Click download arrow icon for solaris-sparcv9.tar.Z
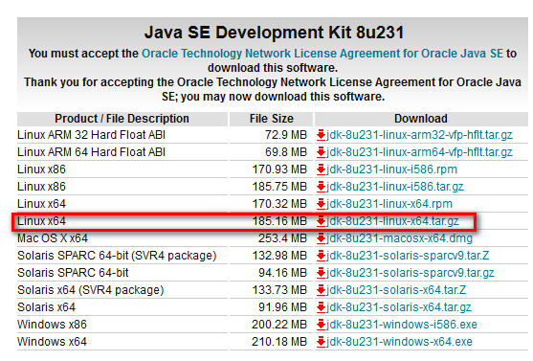 click(321, 256)
